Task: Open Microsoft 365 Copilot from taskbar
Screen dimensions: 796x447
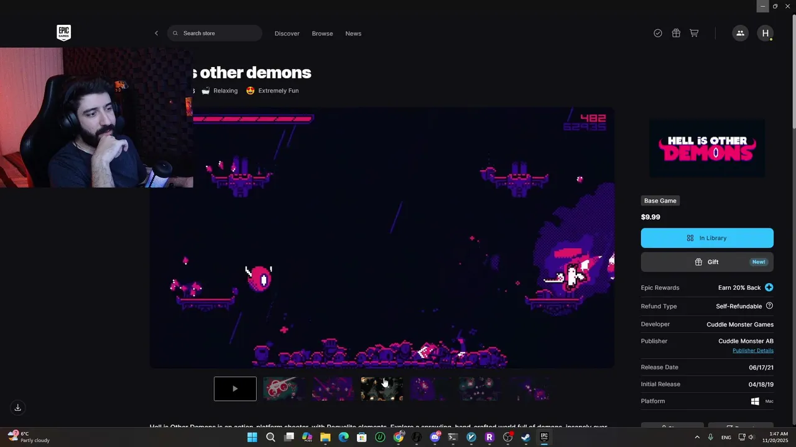Action: 307,437
